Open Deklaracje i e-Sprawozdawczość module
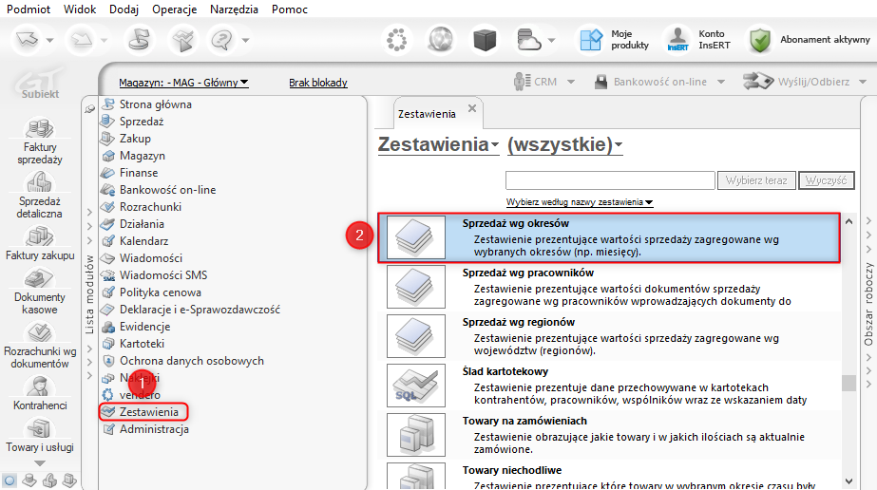The height and width of the screenshot is (490, 877). click(200, 310)
